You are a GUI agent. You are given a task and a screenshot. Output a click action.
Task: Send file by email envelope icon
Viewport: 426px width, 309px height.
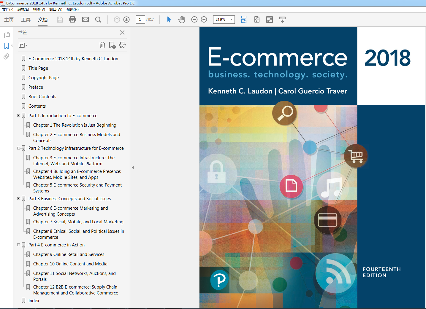85,20
